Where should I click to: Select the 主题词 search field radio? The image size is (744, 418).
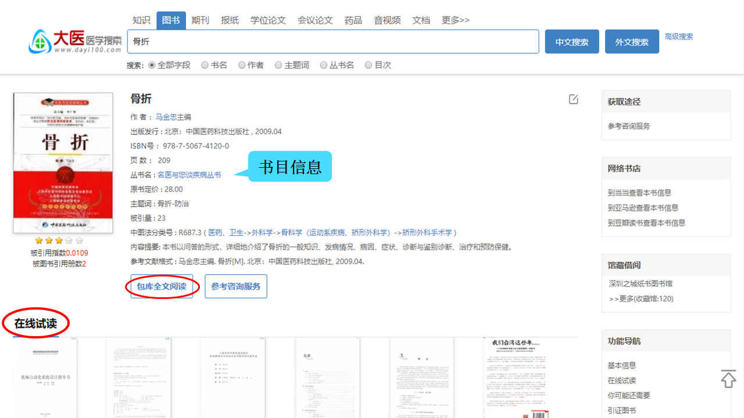tap(278, 65)
